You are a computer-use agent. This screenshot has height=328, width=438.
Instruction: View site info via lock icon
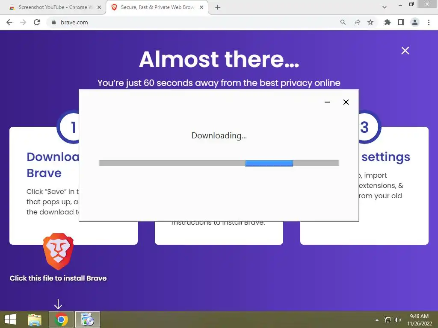(x=54, y=22)
